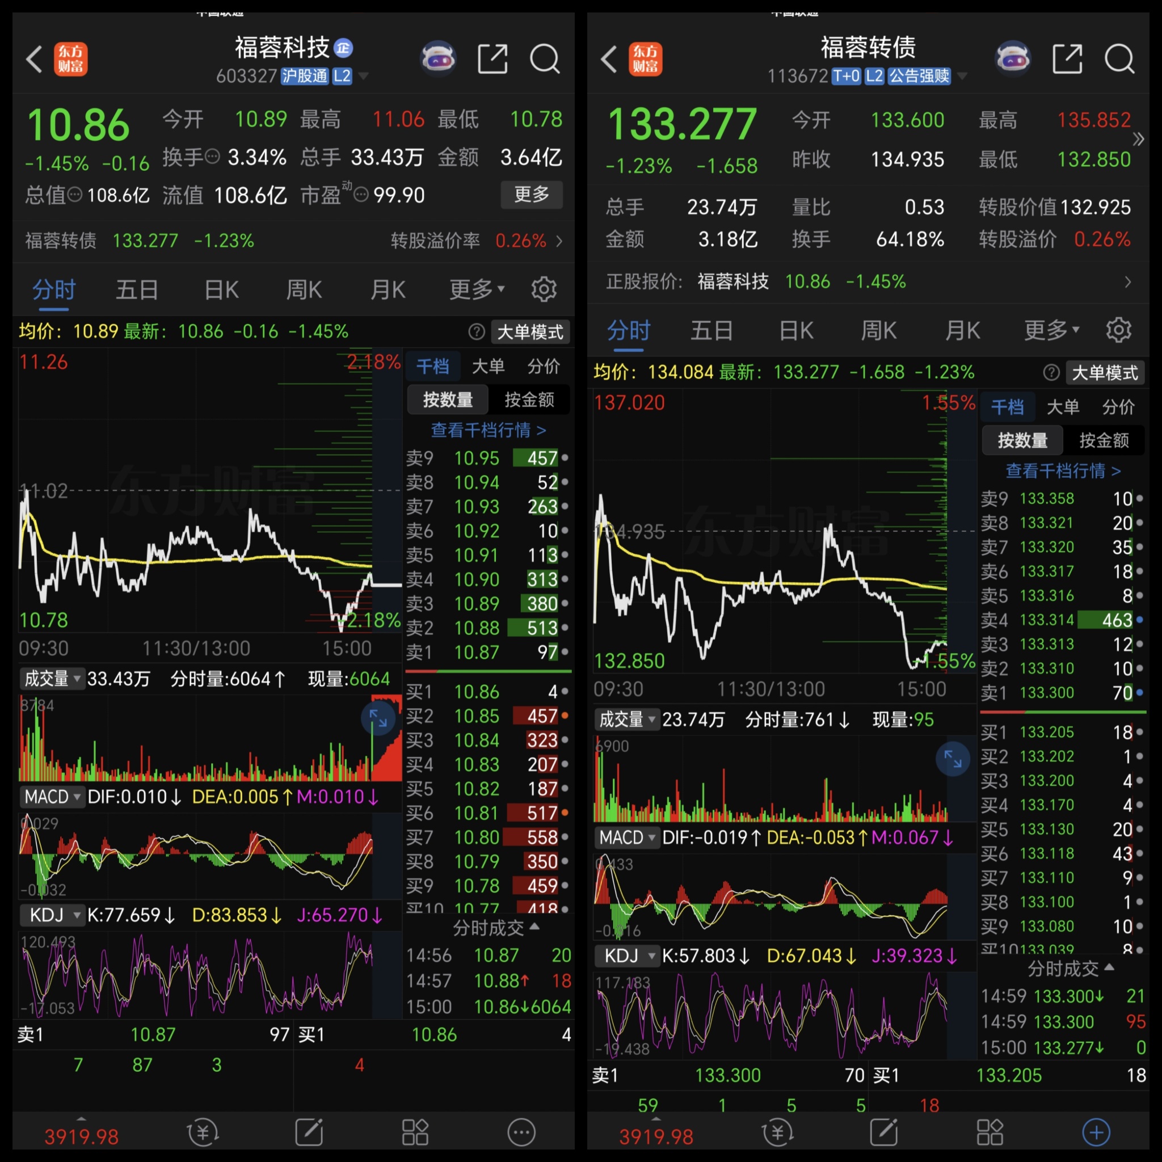
Task: Expand the volume chart on 福蓉科技
Action: point(378,718)
